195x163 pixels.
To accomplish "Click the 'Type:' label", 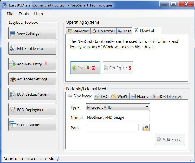I will pos(76,107).
